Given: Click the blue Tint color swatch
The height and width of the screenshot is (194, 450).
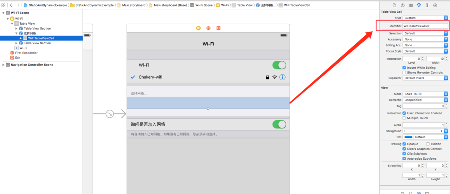Looking at the screenshot, I should click(x=408, y=137).
